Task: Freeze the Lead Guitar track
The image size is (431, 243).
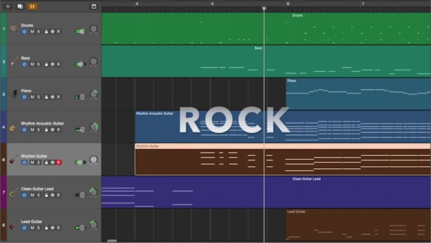Action: coord(53,228)
